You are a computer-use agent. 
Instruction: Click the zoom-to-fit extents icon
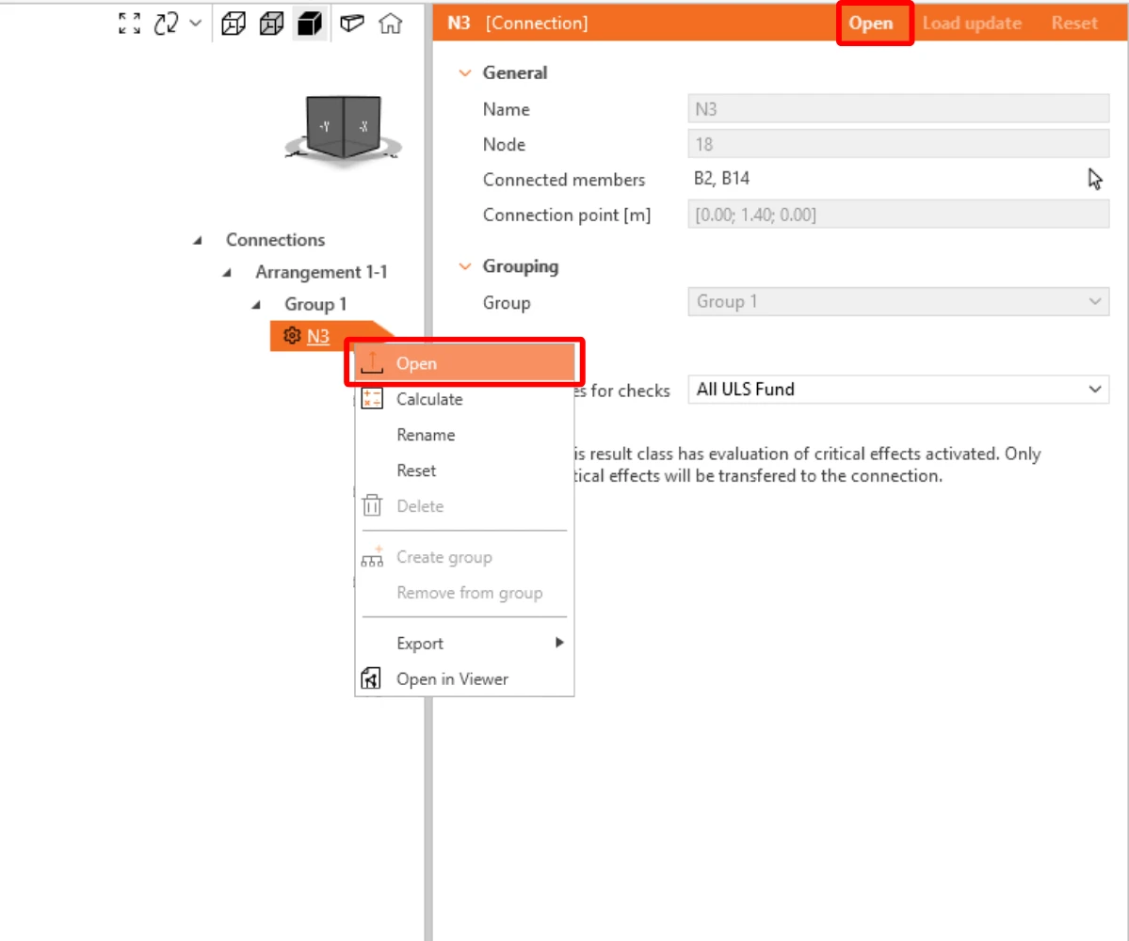point(130,24)
